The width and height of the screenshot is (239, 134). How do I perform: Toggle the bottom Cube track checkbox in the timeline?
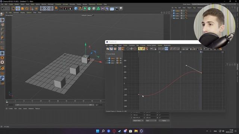tap(117, 63)
